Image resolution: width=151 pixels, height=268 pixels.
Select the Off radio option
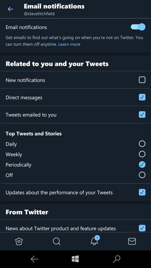142,175
